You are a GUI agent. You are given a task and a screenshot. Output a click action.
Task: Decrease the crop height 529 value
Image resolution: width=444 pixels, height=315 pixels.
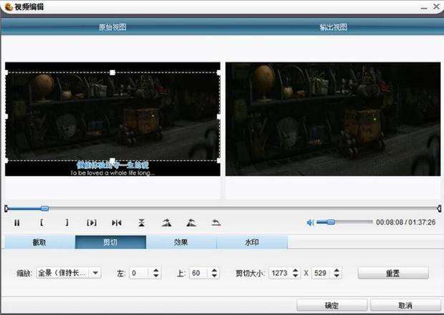(337, 276)
